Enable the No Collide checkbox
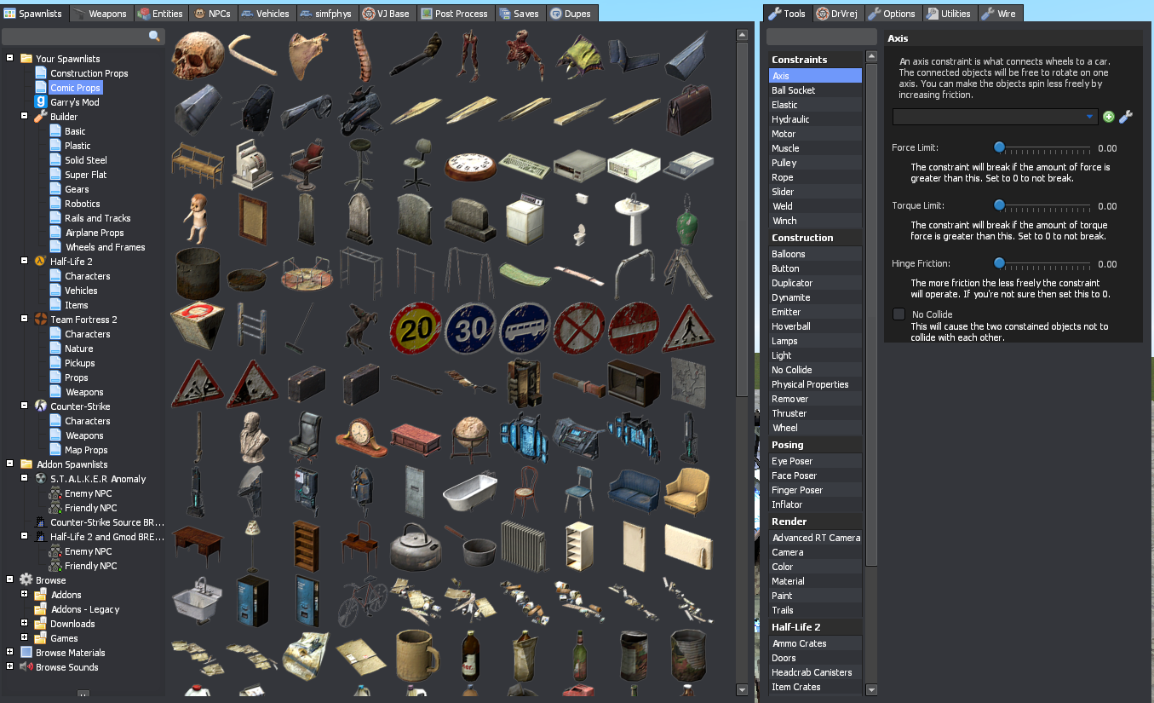The width and height of the screenshot is (1154, 703). 899,314
